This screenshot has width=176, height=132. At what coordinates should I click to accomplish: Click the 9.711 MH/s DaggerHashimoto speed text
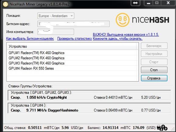point(52,110)
